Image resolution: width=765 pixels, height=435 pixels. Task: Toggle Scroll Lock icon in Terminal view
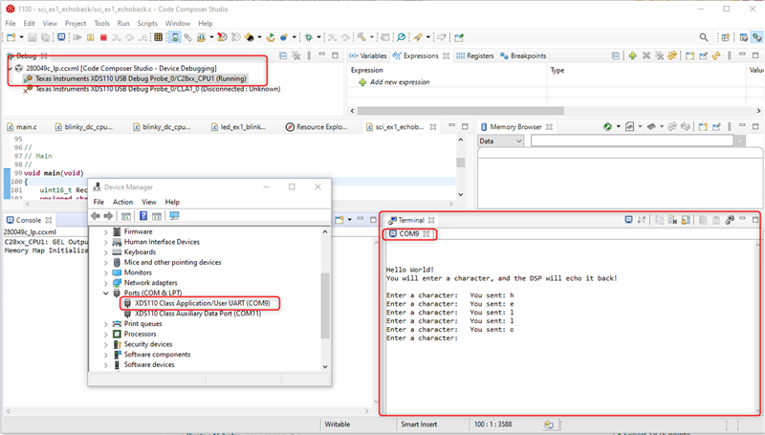686,220
